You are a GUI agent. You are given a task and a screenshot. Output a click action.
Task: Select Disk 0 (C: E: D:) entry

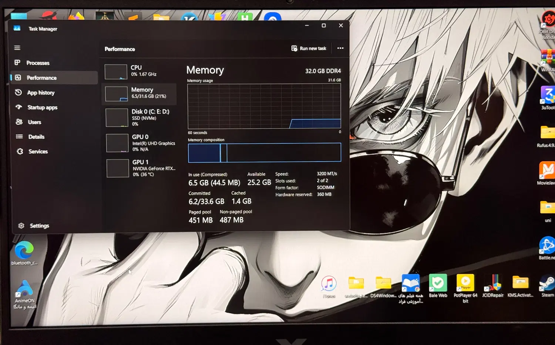[x=139, y=118]
